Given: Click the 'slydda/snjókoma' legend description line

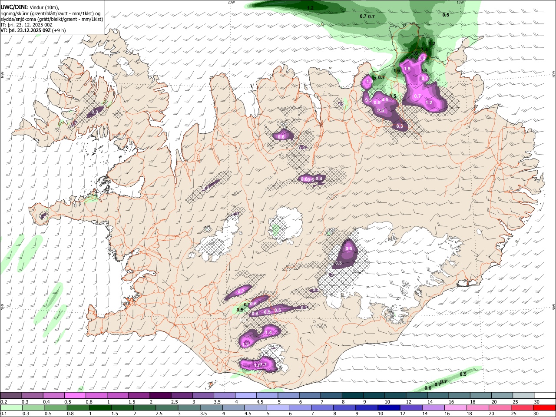Looking at the screenshot, I should click(x=52, y=19).
